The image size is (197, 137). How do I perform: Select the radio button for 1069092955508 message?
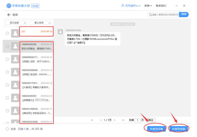[x=7, y=46]
